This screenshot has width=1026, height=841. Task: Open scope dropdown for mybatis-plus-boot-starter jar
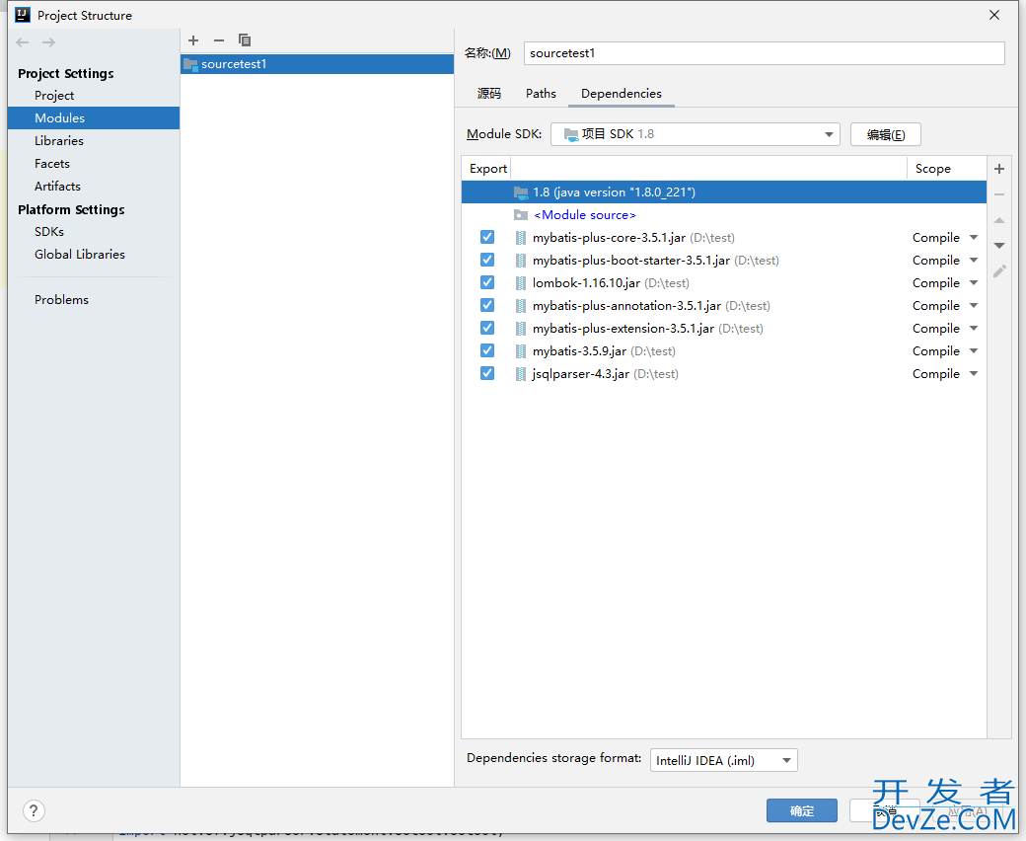974,261
